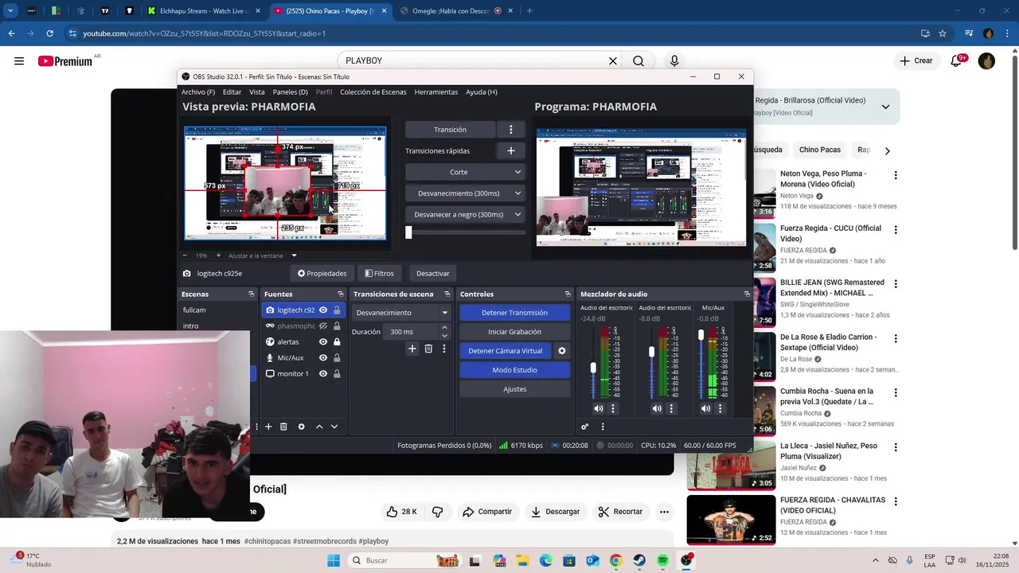Open options for the -8.8 dB audio channel
This screenshot has height=573, width=1019.
point(671,408)
